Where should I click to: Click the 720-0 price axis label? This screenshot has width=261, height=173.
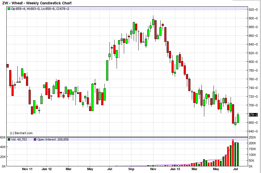click(253, 96)
